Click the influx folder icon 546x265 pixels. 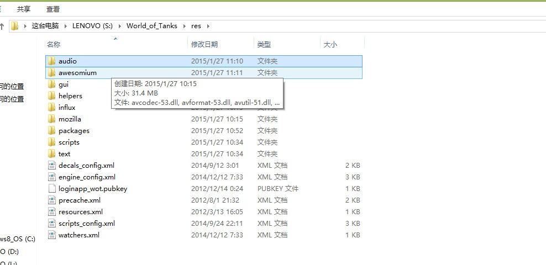(51, 108)
